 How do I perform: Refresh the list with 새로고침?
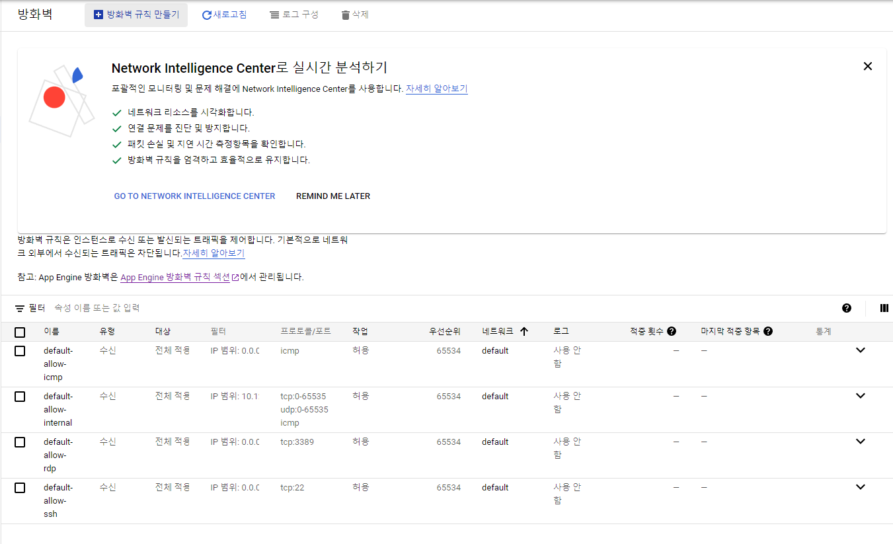(225, 15)
